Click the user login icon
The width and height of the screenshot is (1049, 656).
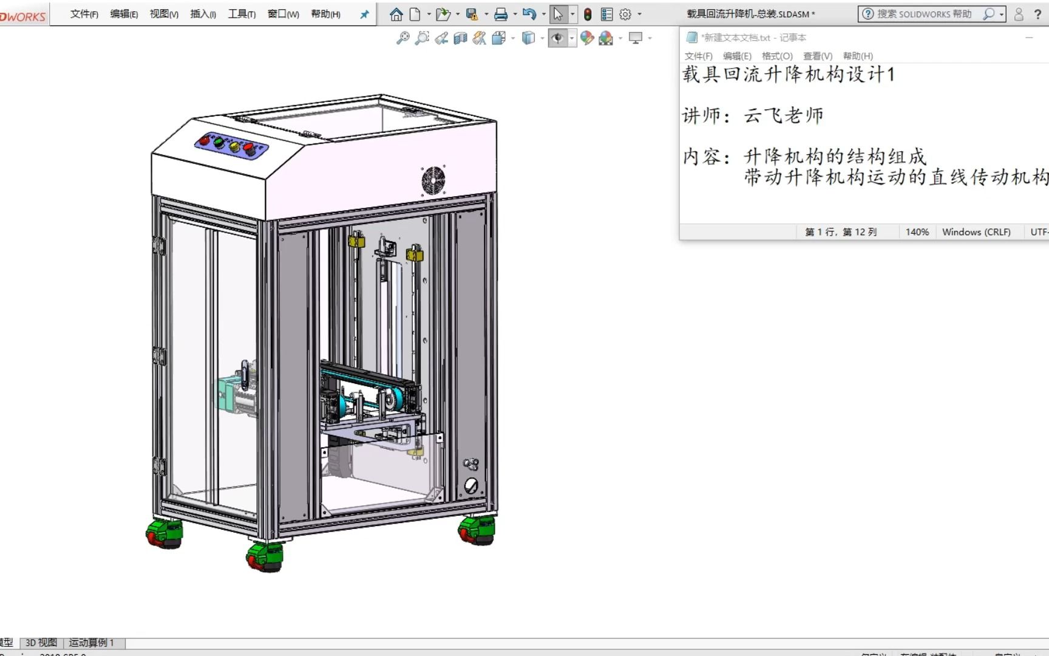pyautogui.click(x=1019, y=14)
